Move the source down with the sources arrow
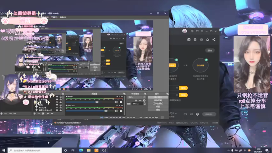This screenshot has height=153, width=272. pos(52,113)
